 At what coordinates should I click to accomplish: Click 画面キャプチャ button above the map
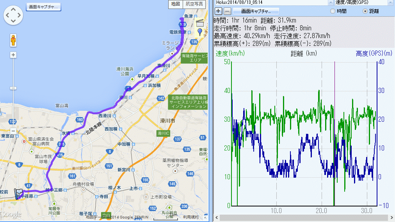tap(43, 7)
